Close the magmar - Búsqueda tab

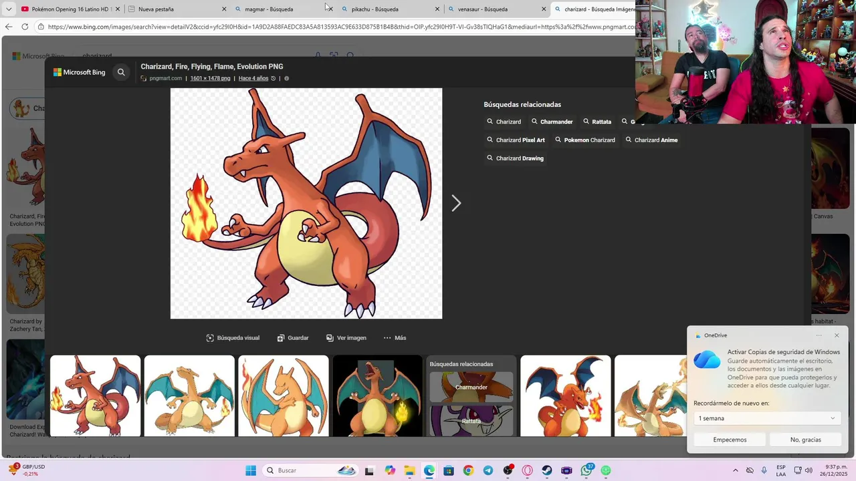[x=330, y=9]
